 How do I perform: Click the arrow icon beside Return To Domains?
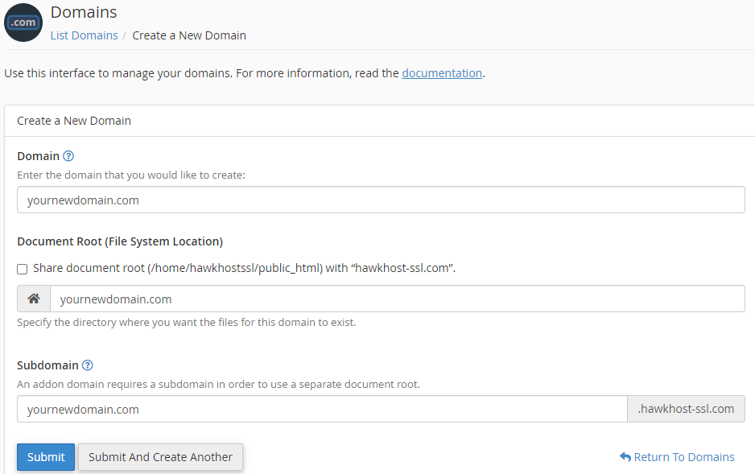click(625, 457)
